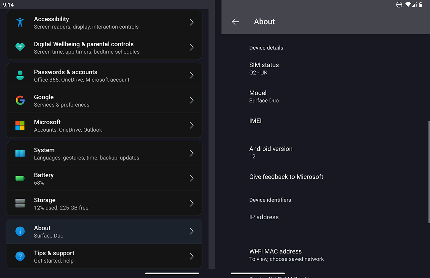
Task: Open Accessibility via its chevron
Action: [191, 22]
